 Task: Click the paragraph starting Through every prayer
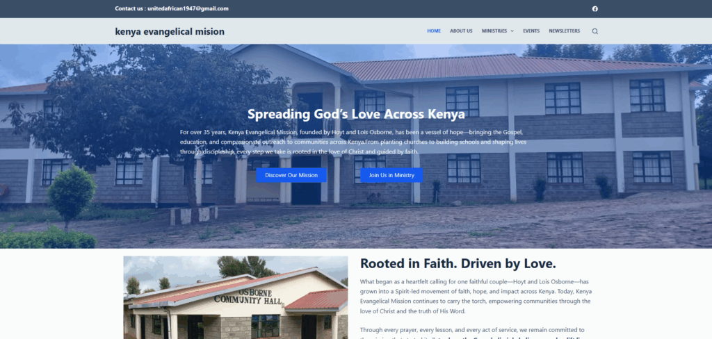click(x=476, y=332)
